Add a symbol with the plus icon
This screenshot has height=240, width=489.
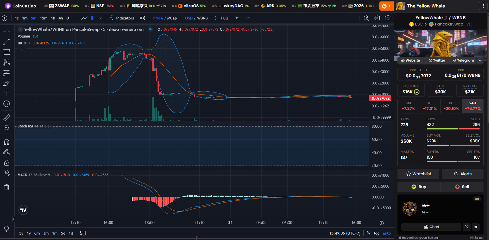tap(5, 18)
